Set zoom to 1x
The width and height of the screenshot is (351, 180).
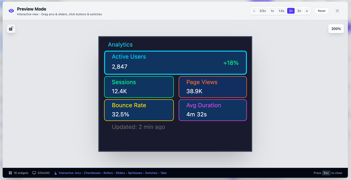272,11
